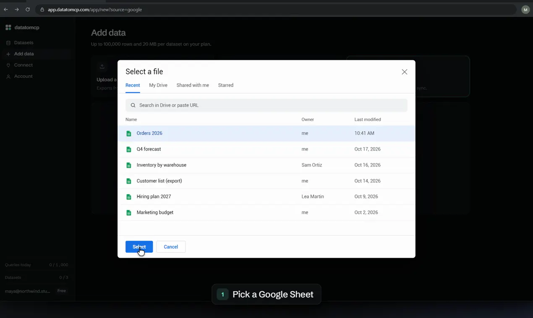Click the browser back arrow

(x=6, y=9)
